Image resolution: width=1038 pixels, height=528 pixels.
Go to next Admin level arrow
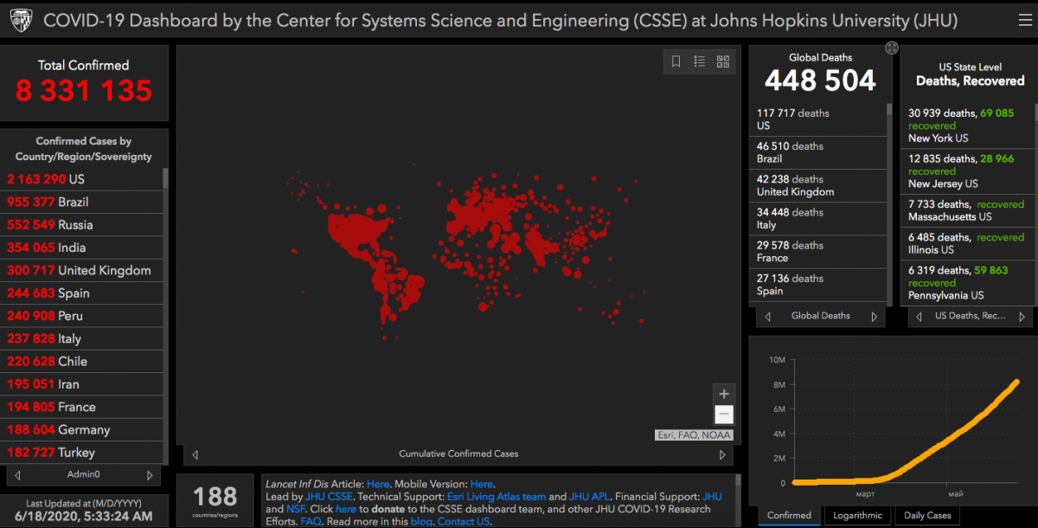coord(150,475)
